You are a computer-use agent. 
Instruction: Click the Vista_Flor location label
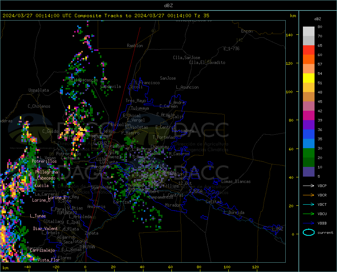pos(49,260)
